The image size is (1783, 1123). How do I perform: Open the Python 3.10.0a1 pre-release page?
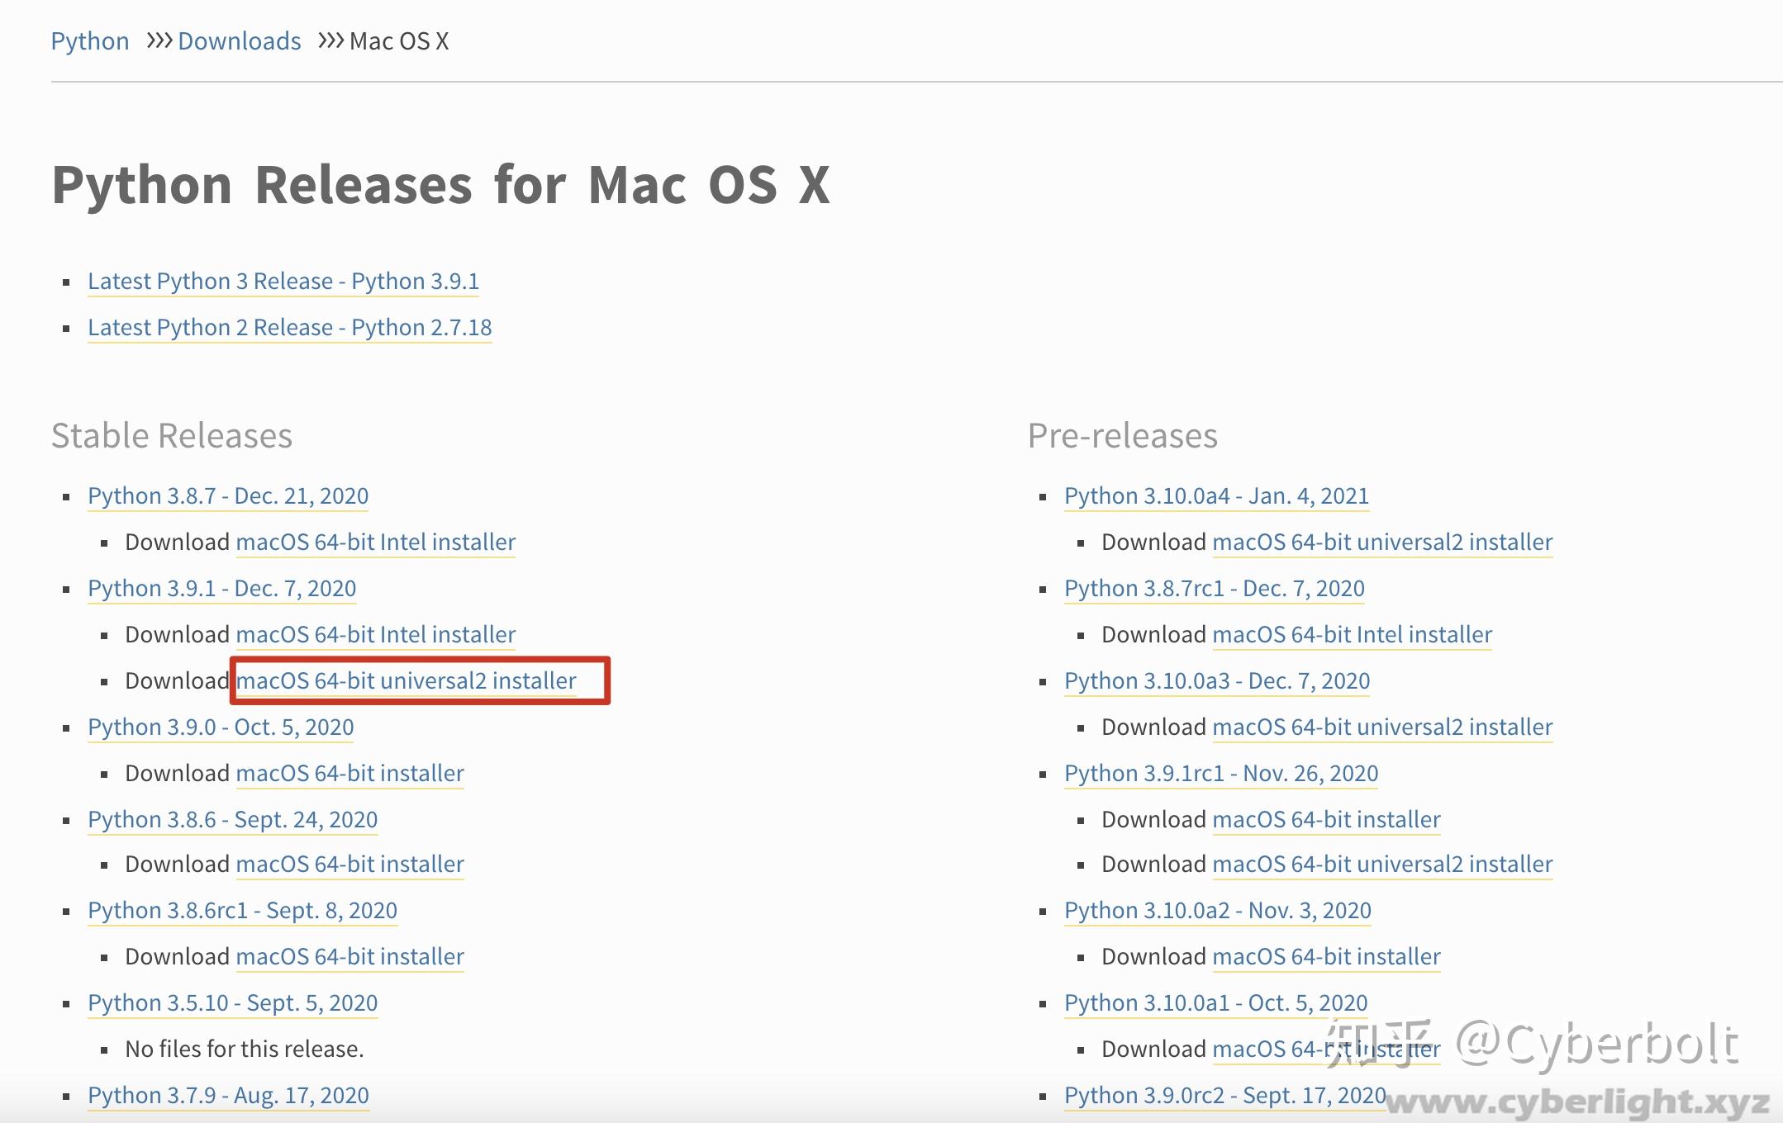pyautogui.click(x=1215, y=1002)
